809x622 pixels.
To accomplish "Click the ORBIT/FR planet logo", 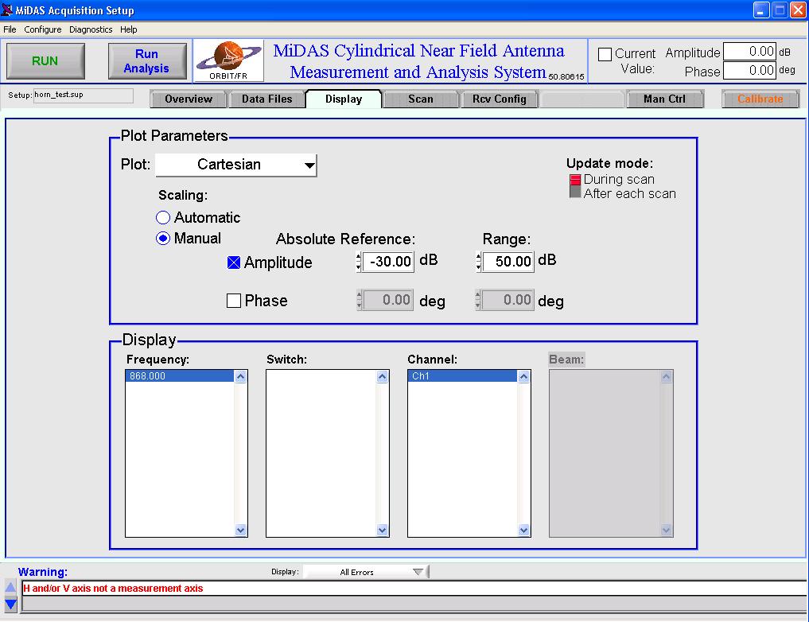I will (228, 61).
